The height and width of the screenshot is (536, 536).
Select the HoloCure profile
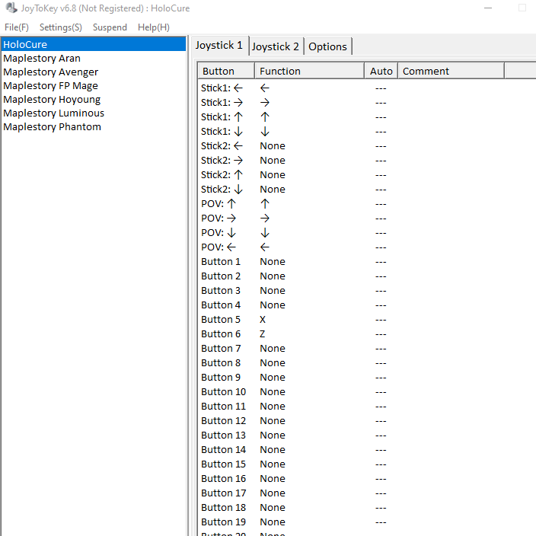(94, 44)
